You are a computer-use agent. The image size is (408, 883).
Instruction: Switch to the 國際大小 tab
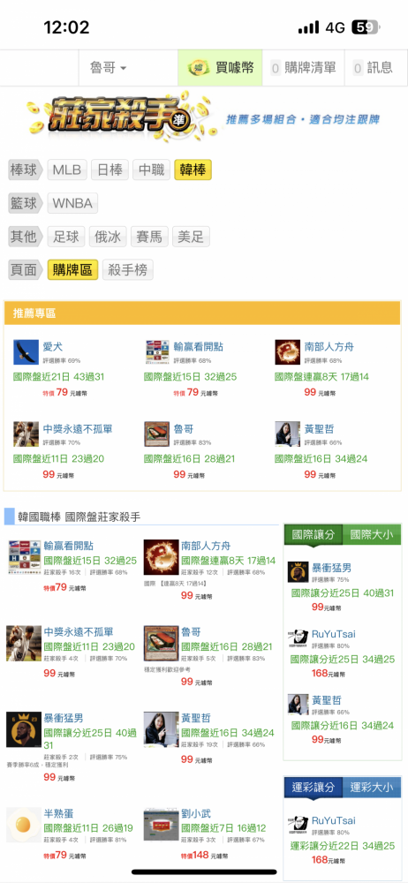[x=372, y=534]
